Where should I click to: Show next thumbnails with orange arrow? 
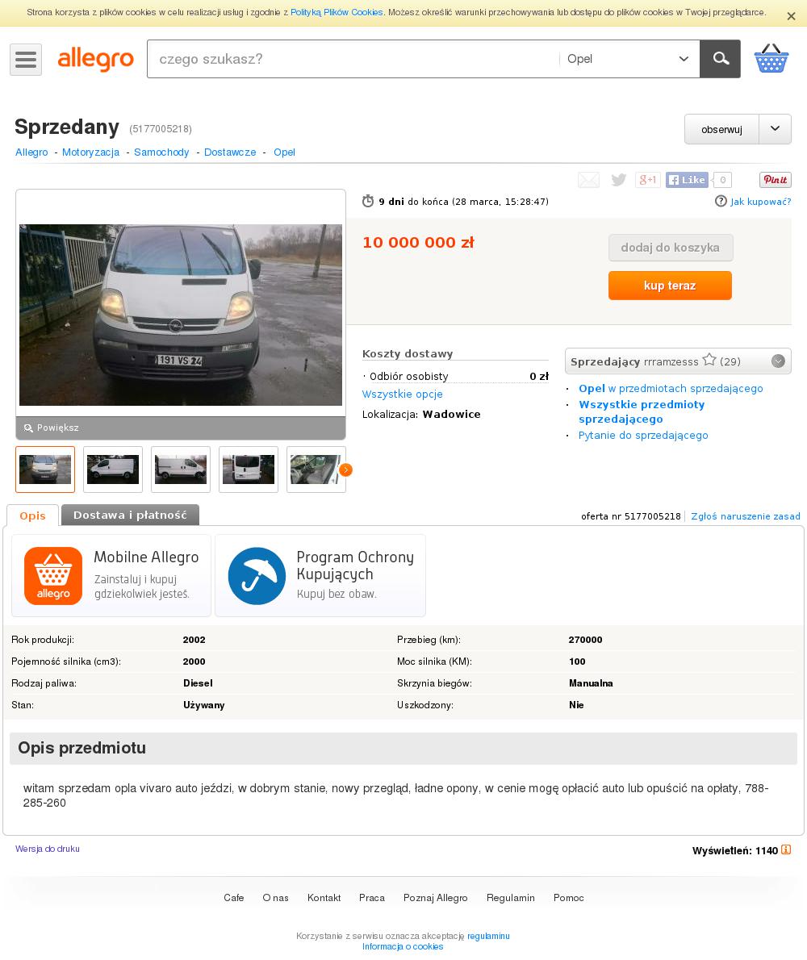tap(345, 470)
